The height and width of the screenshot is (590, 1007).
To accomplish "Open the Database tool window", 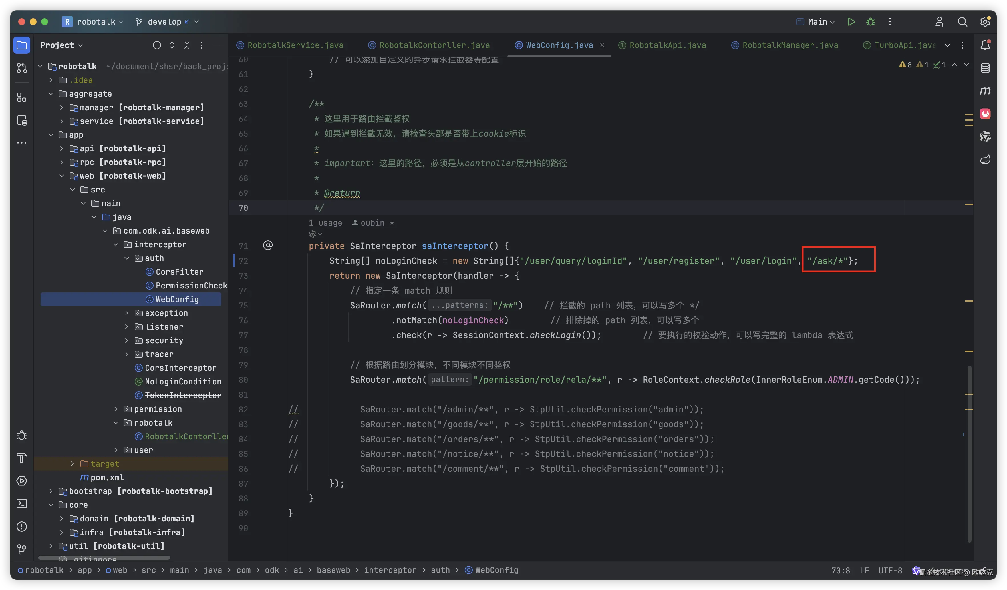I will [x=985, y=68].
